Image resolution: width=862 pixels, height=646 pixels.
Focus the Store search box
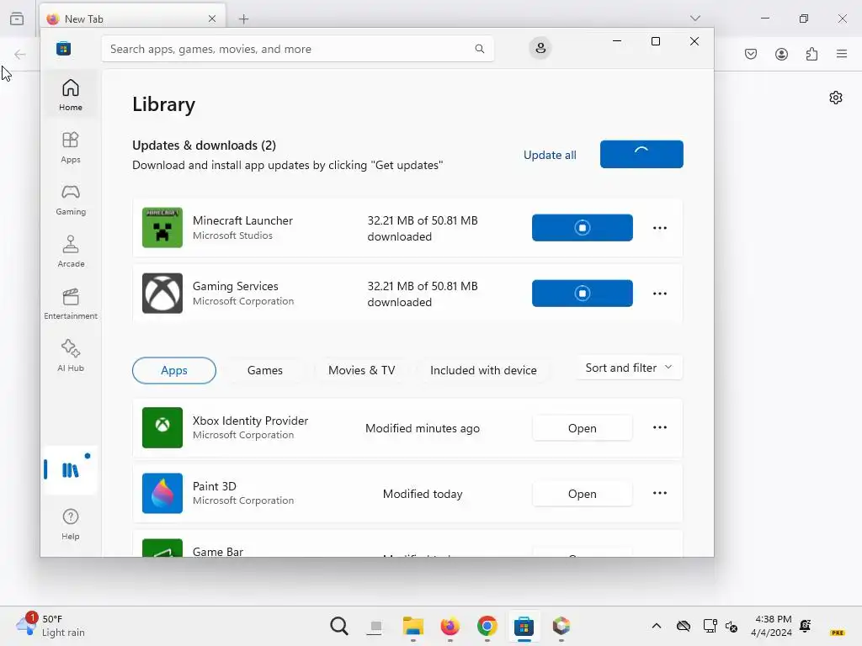pos(297,49)
